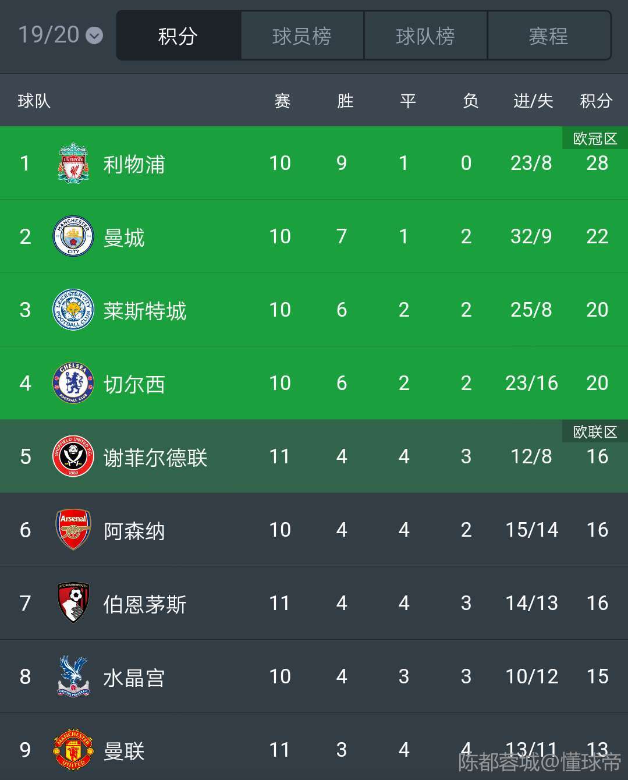Tap Leicester City fox crest
Image resolution: width=628 pixels, height=780 pixels.
[73, 310]
